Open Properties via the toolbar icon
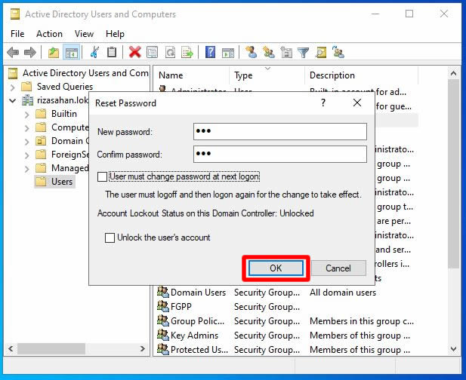Screen dimensions: 466x380 [152, 53]
